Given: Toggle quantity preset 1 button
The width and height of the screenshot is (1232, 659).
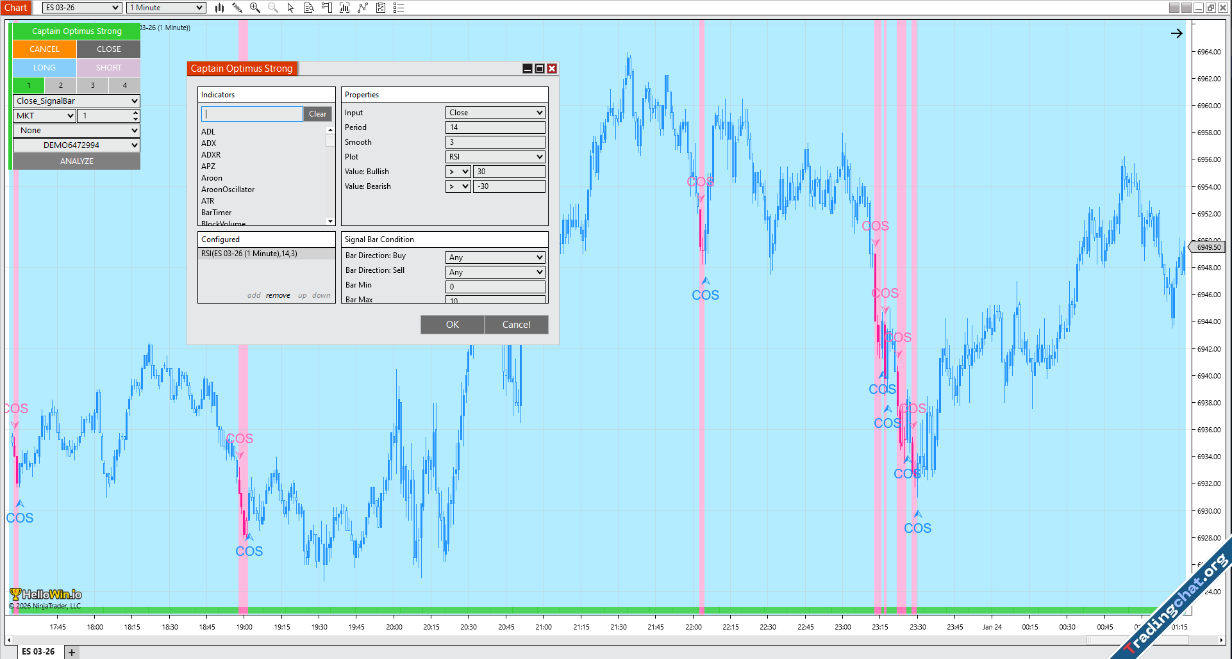Looking at the screenshot, I should point(29,85).
